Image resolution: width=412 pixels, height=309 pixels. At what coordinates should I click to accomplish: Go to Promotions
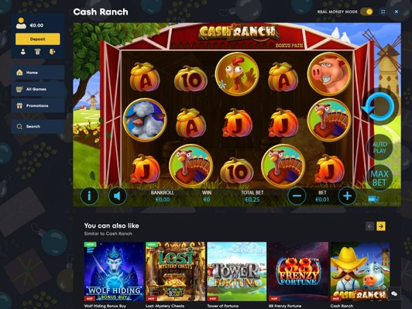38,105
